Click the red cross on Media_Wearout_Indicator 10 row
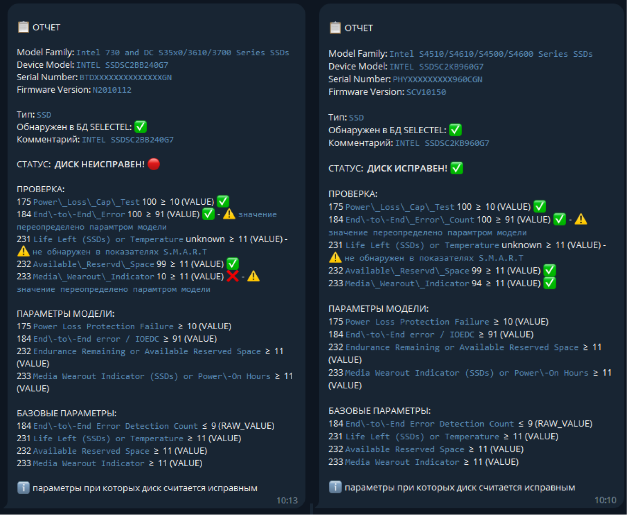627x515 pixels. pos(233,276)
